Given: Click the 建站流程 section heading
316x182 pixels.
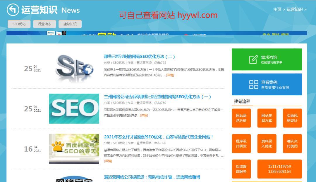Looking at the screenshot, I should [242, 101].
